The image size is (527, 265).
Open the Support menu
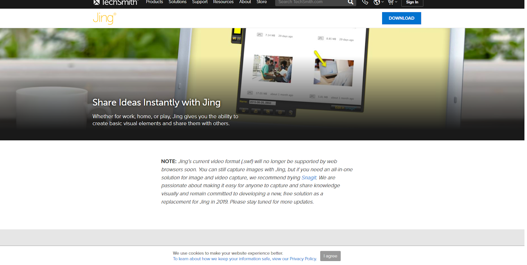coord(200,2)
